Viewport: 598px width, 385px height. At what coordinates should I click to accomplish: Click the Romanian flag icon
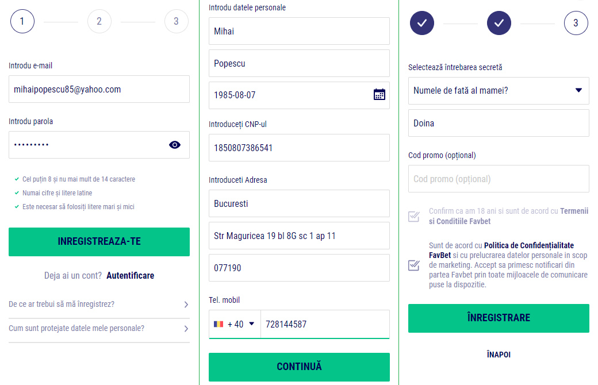[x=218, y=324]
